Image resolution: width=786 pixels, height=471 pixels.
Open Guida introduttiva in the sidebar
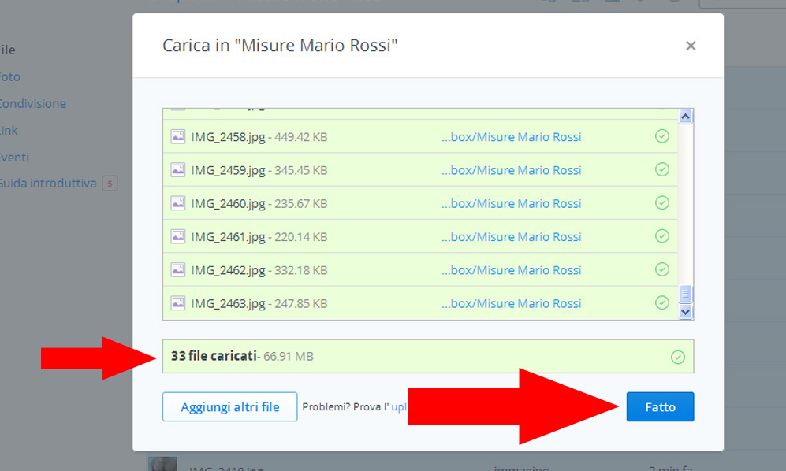click(x=47, y=184)
